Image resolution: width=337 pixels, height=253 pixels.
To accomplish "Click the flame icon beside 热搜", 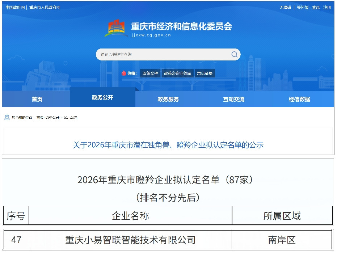I will pyautogui.click(x=123, y=73).
